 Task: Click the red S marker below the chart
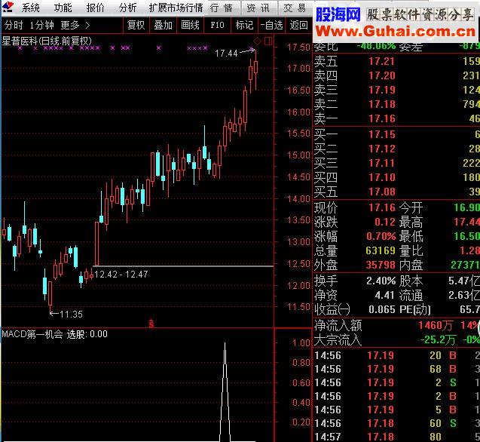point(151,323)
